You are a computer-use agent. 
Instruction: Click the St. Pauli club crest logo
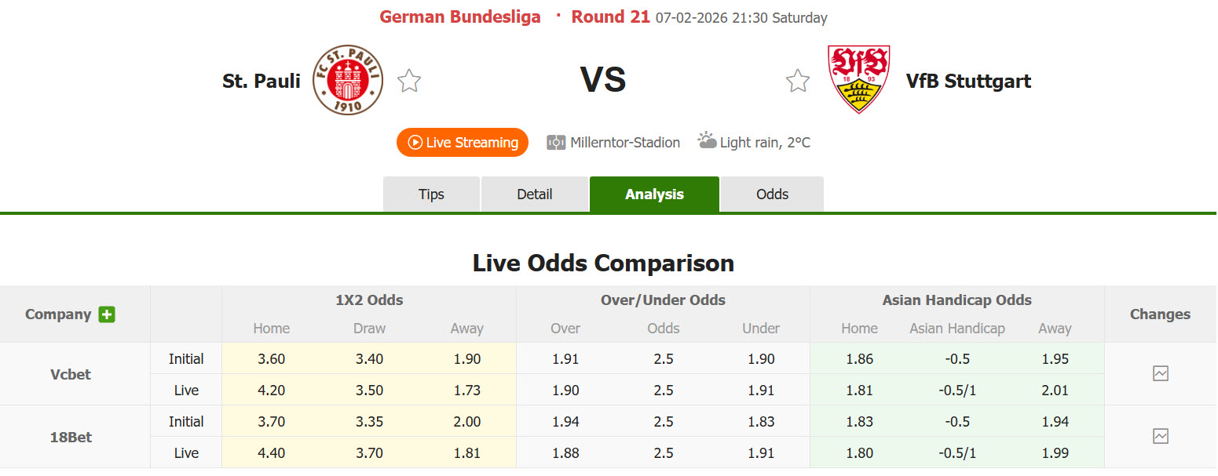pos(346,80)
